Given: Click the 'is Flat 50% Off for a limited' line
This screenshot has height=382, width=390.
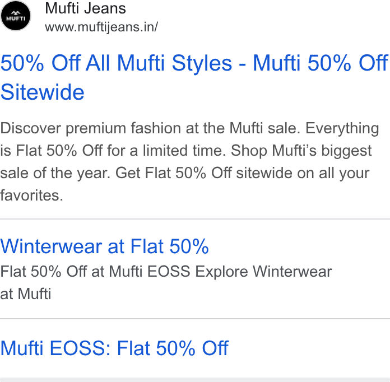Looking at the screenshot, I should tap(113, 151).
